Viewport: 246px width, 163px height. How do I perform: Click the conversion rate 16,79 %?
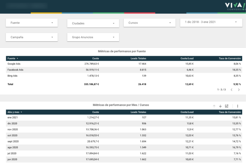pyautogui.click(x=237, y=147)
